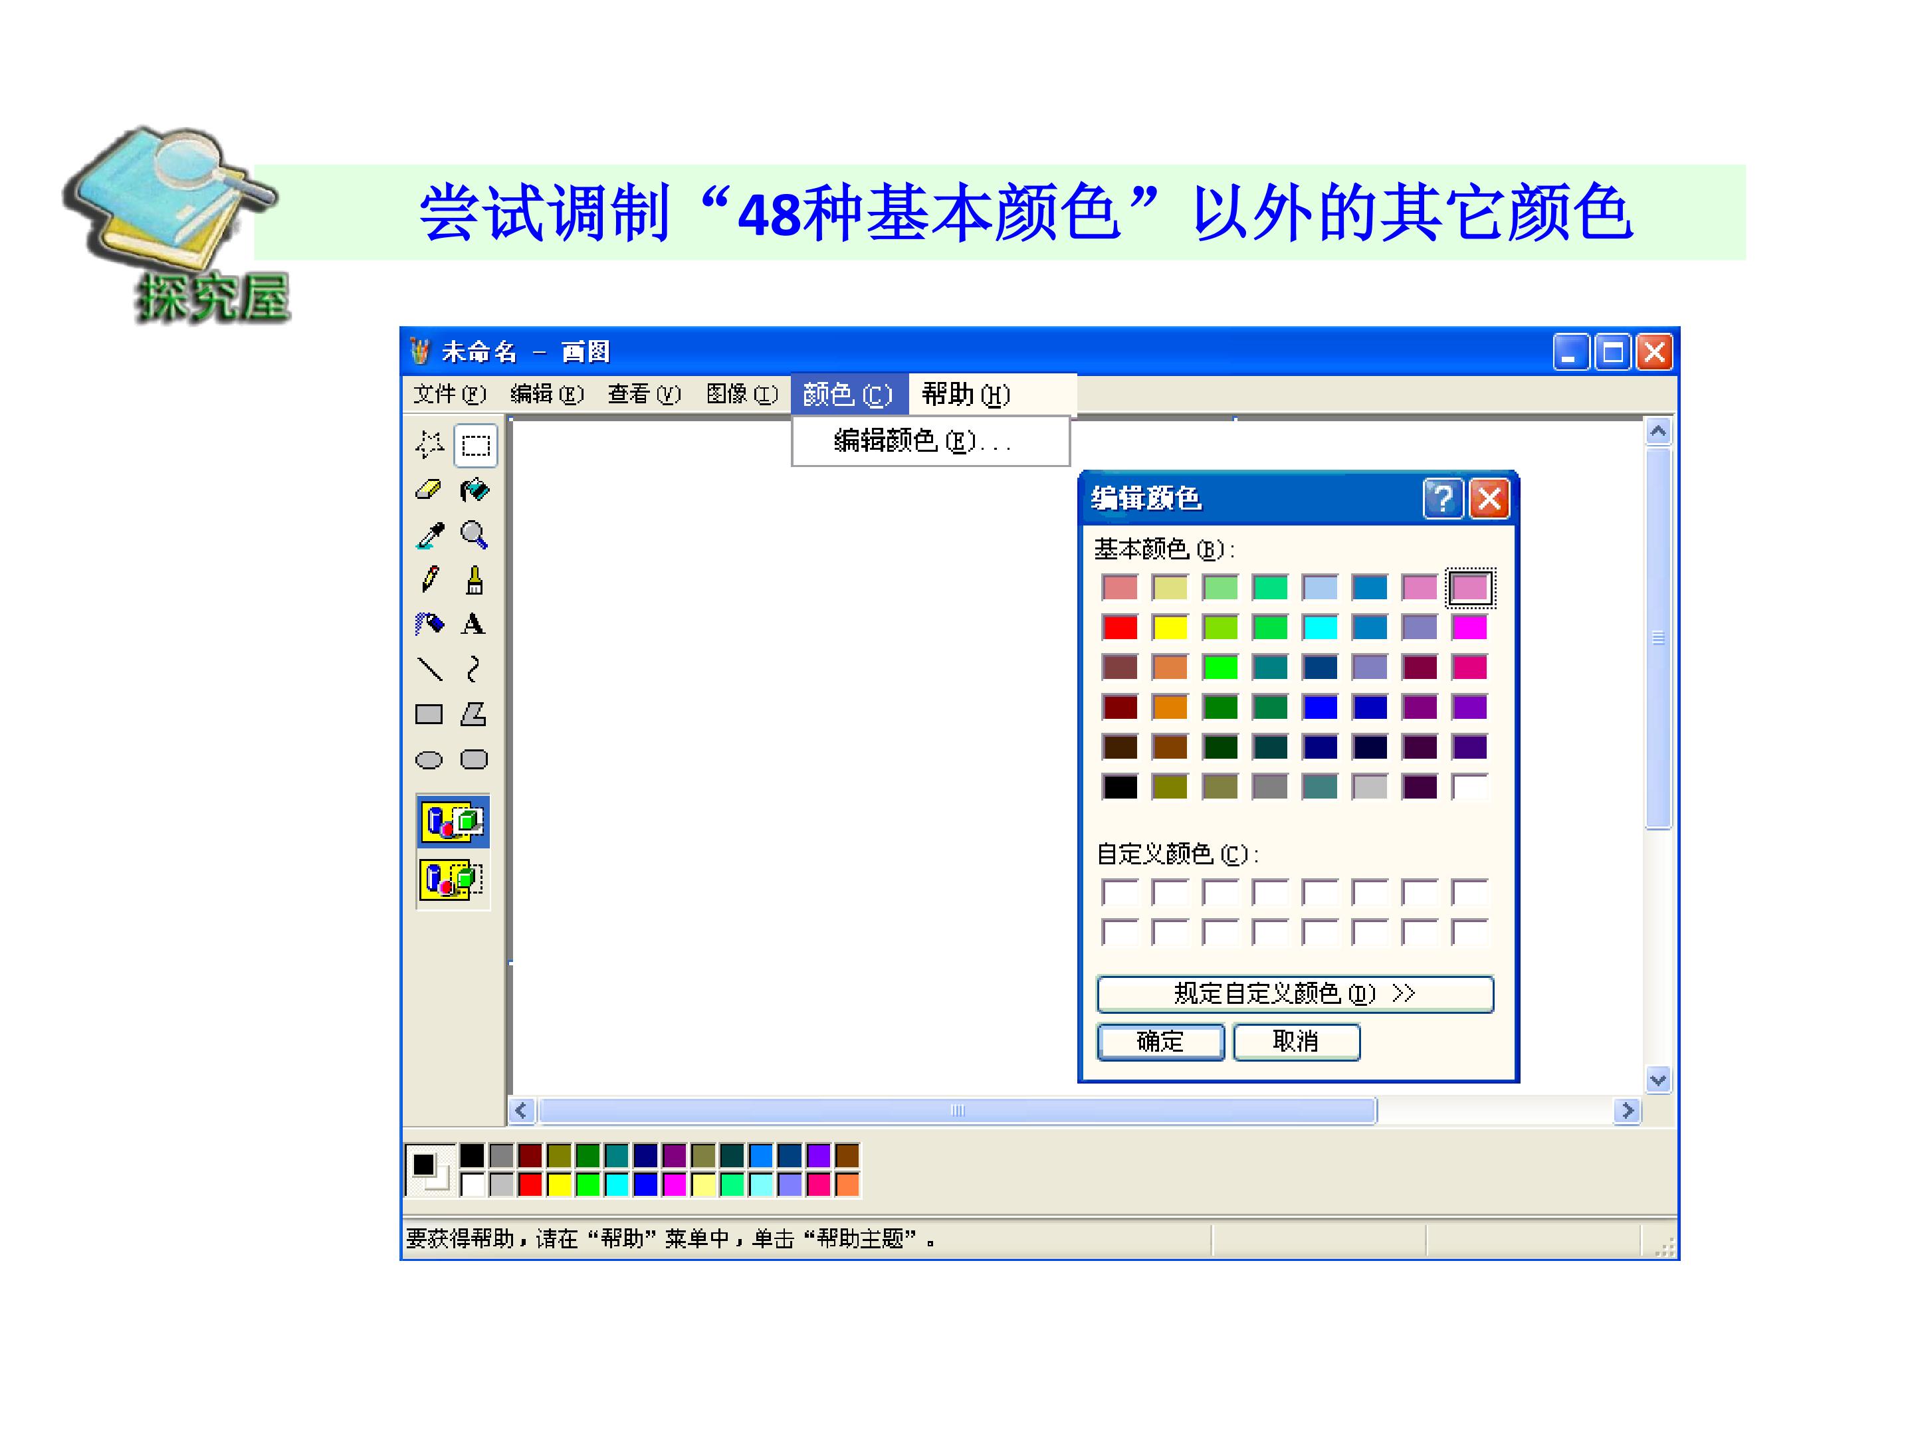Click the horizontal scrollbar right arrow
Screen dimensions: 1914x1435
1628,1111
